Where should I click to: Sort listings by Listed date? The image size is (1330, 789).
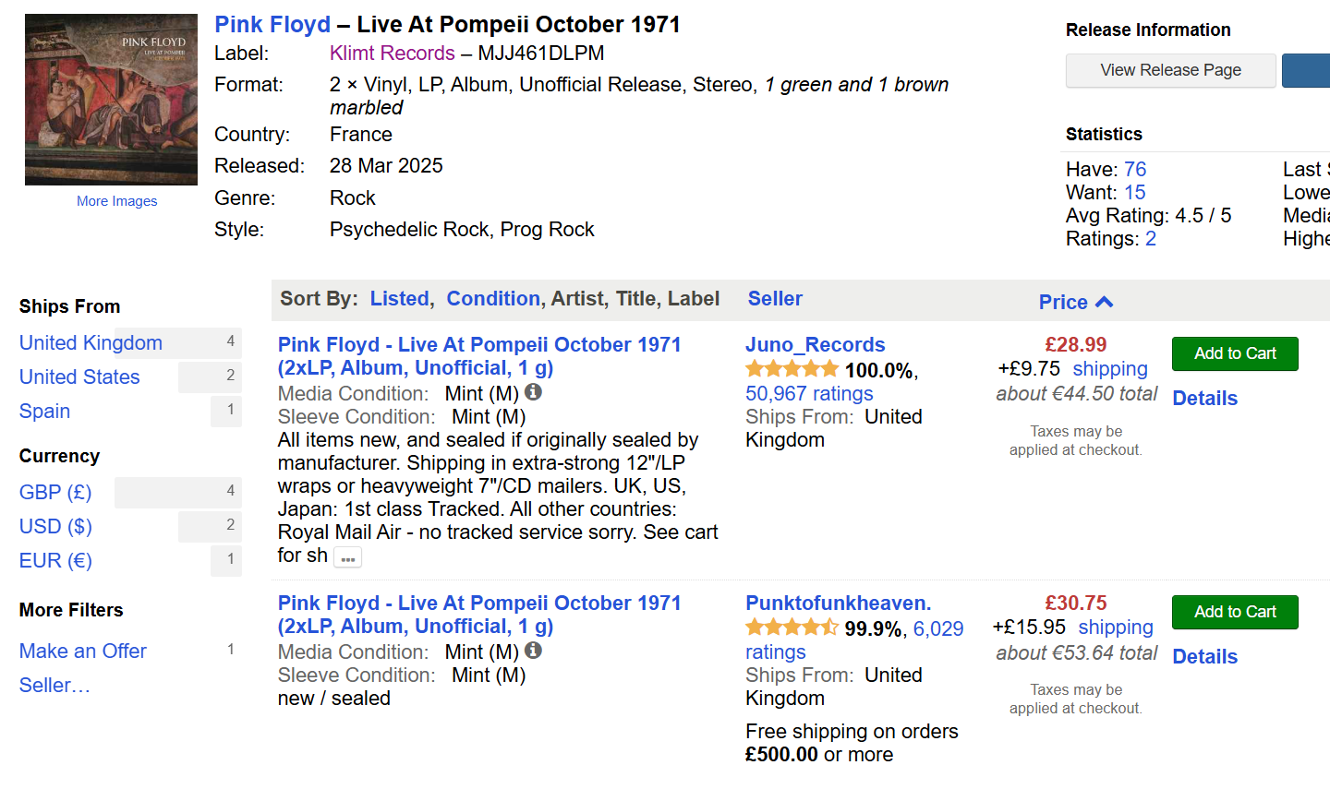click(399, 298)
